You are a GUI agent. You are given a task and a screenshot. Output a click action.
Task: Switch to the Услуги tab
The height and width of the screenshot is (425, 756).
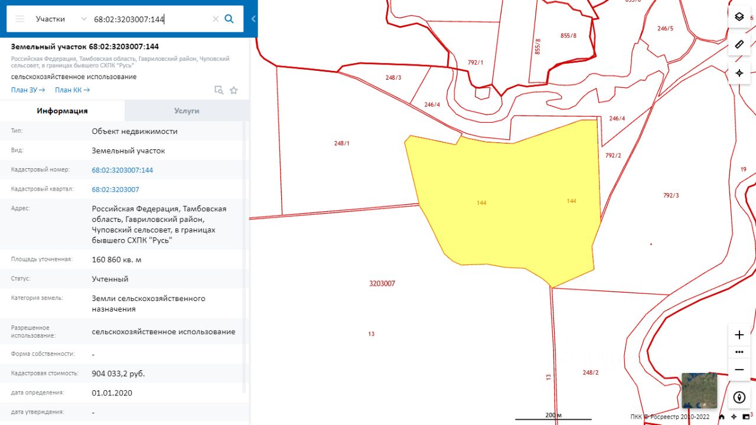click(x=187, y=110)
